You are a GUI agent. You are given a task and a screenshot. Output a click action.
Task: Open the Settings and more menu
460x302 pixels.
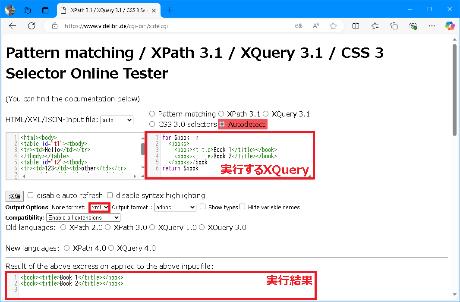pos(432,26)
